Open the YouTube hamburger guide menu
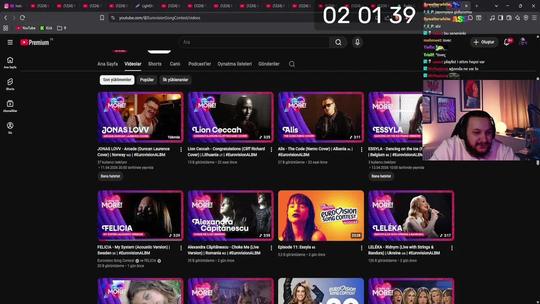This screenshot has width=540, height=304. pyautogui.click(x=10, y=42)
